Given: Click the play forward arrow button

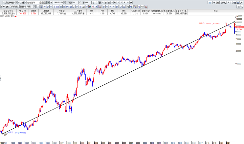Looking at the screenshot, I should tap(48, 3).
